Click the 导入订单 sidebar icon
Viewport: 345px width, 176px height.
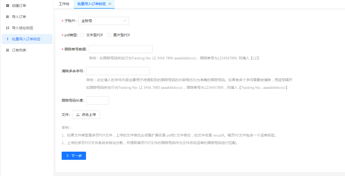tap(8, 17)
